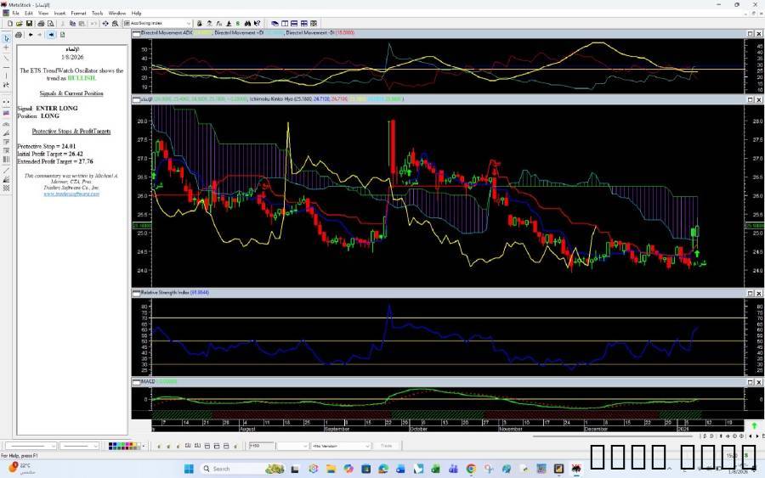Click the Print icon in main toolbar
Image resolution: width=765 pixels, height=478 pixels.
[41, 24]
